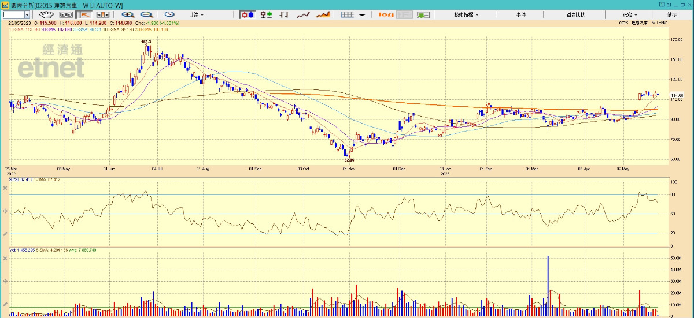This screenshot has height=318, width=694.
Task: Click the zoom out magnifier icon
Action: (x=146, y=14)
